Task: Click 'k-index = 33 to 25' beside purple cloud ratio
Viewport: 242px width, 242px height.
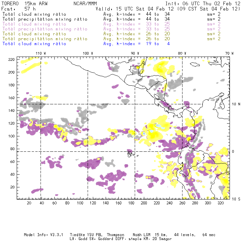Action: tap(143, 24)
